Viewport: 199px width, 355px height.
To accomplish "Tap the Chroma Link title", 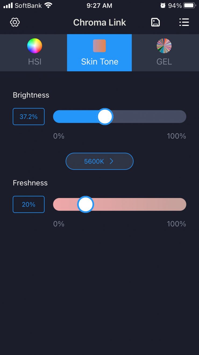I will [x=99, y=22].
